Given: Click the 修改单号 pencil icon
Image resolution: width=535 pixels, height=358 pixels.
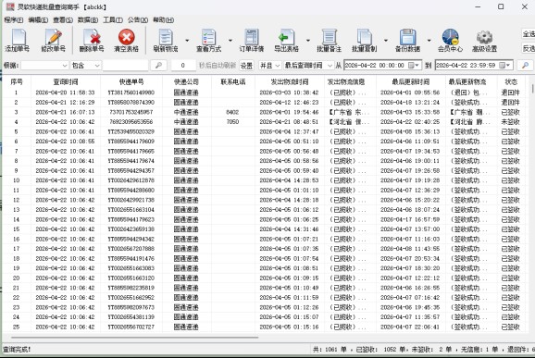Looking at the screenshot, I should [54, 37].
